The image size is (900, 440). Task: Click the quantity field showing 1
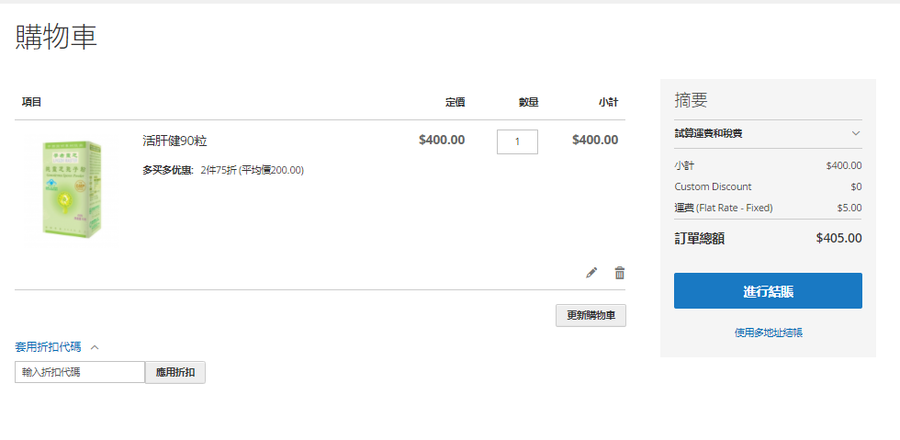(x=517, y=141)
